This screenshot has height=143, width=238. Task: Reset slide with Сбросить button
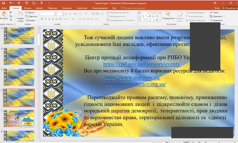(32, 16)
